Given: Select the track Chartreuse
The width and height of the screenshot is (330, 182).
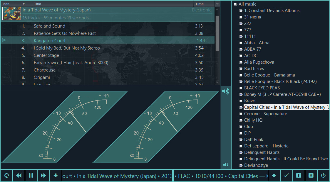Looking at the screenshot, I should (x=108, y=70).
